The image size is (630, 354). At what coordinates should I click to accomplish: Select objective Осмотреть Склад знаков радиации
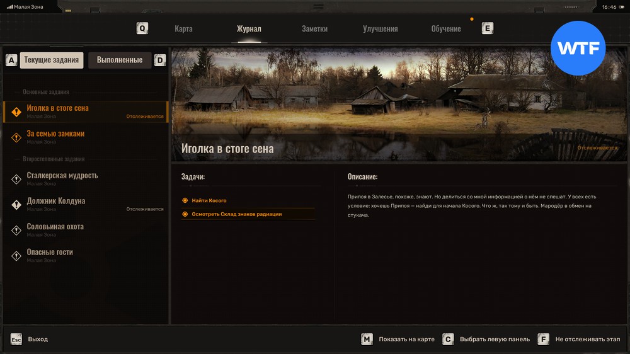click(236, 214)
